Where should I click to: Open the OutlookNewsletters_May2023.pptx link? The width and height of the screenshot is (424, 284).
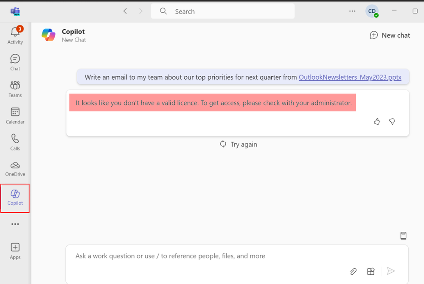(350, 77)
